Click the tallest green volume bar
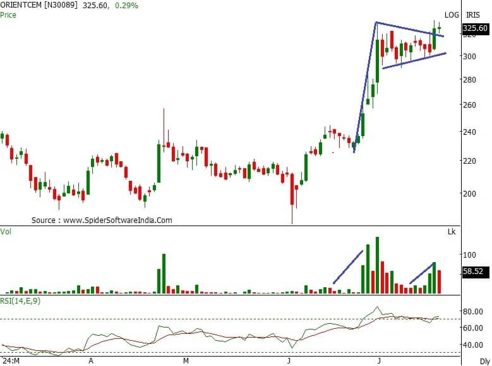 377,265
